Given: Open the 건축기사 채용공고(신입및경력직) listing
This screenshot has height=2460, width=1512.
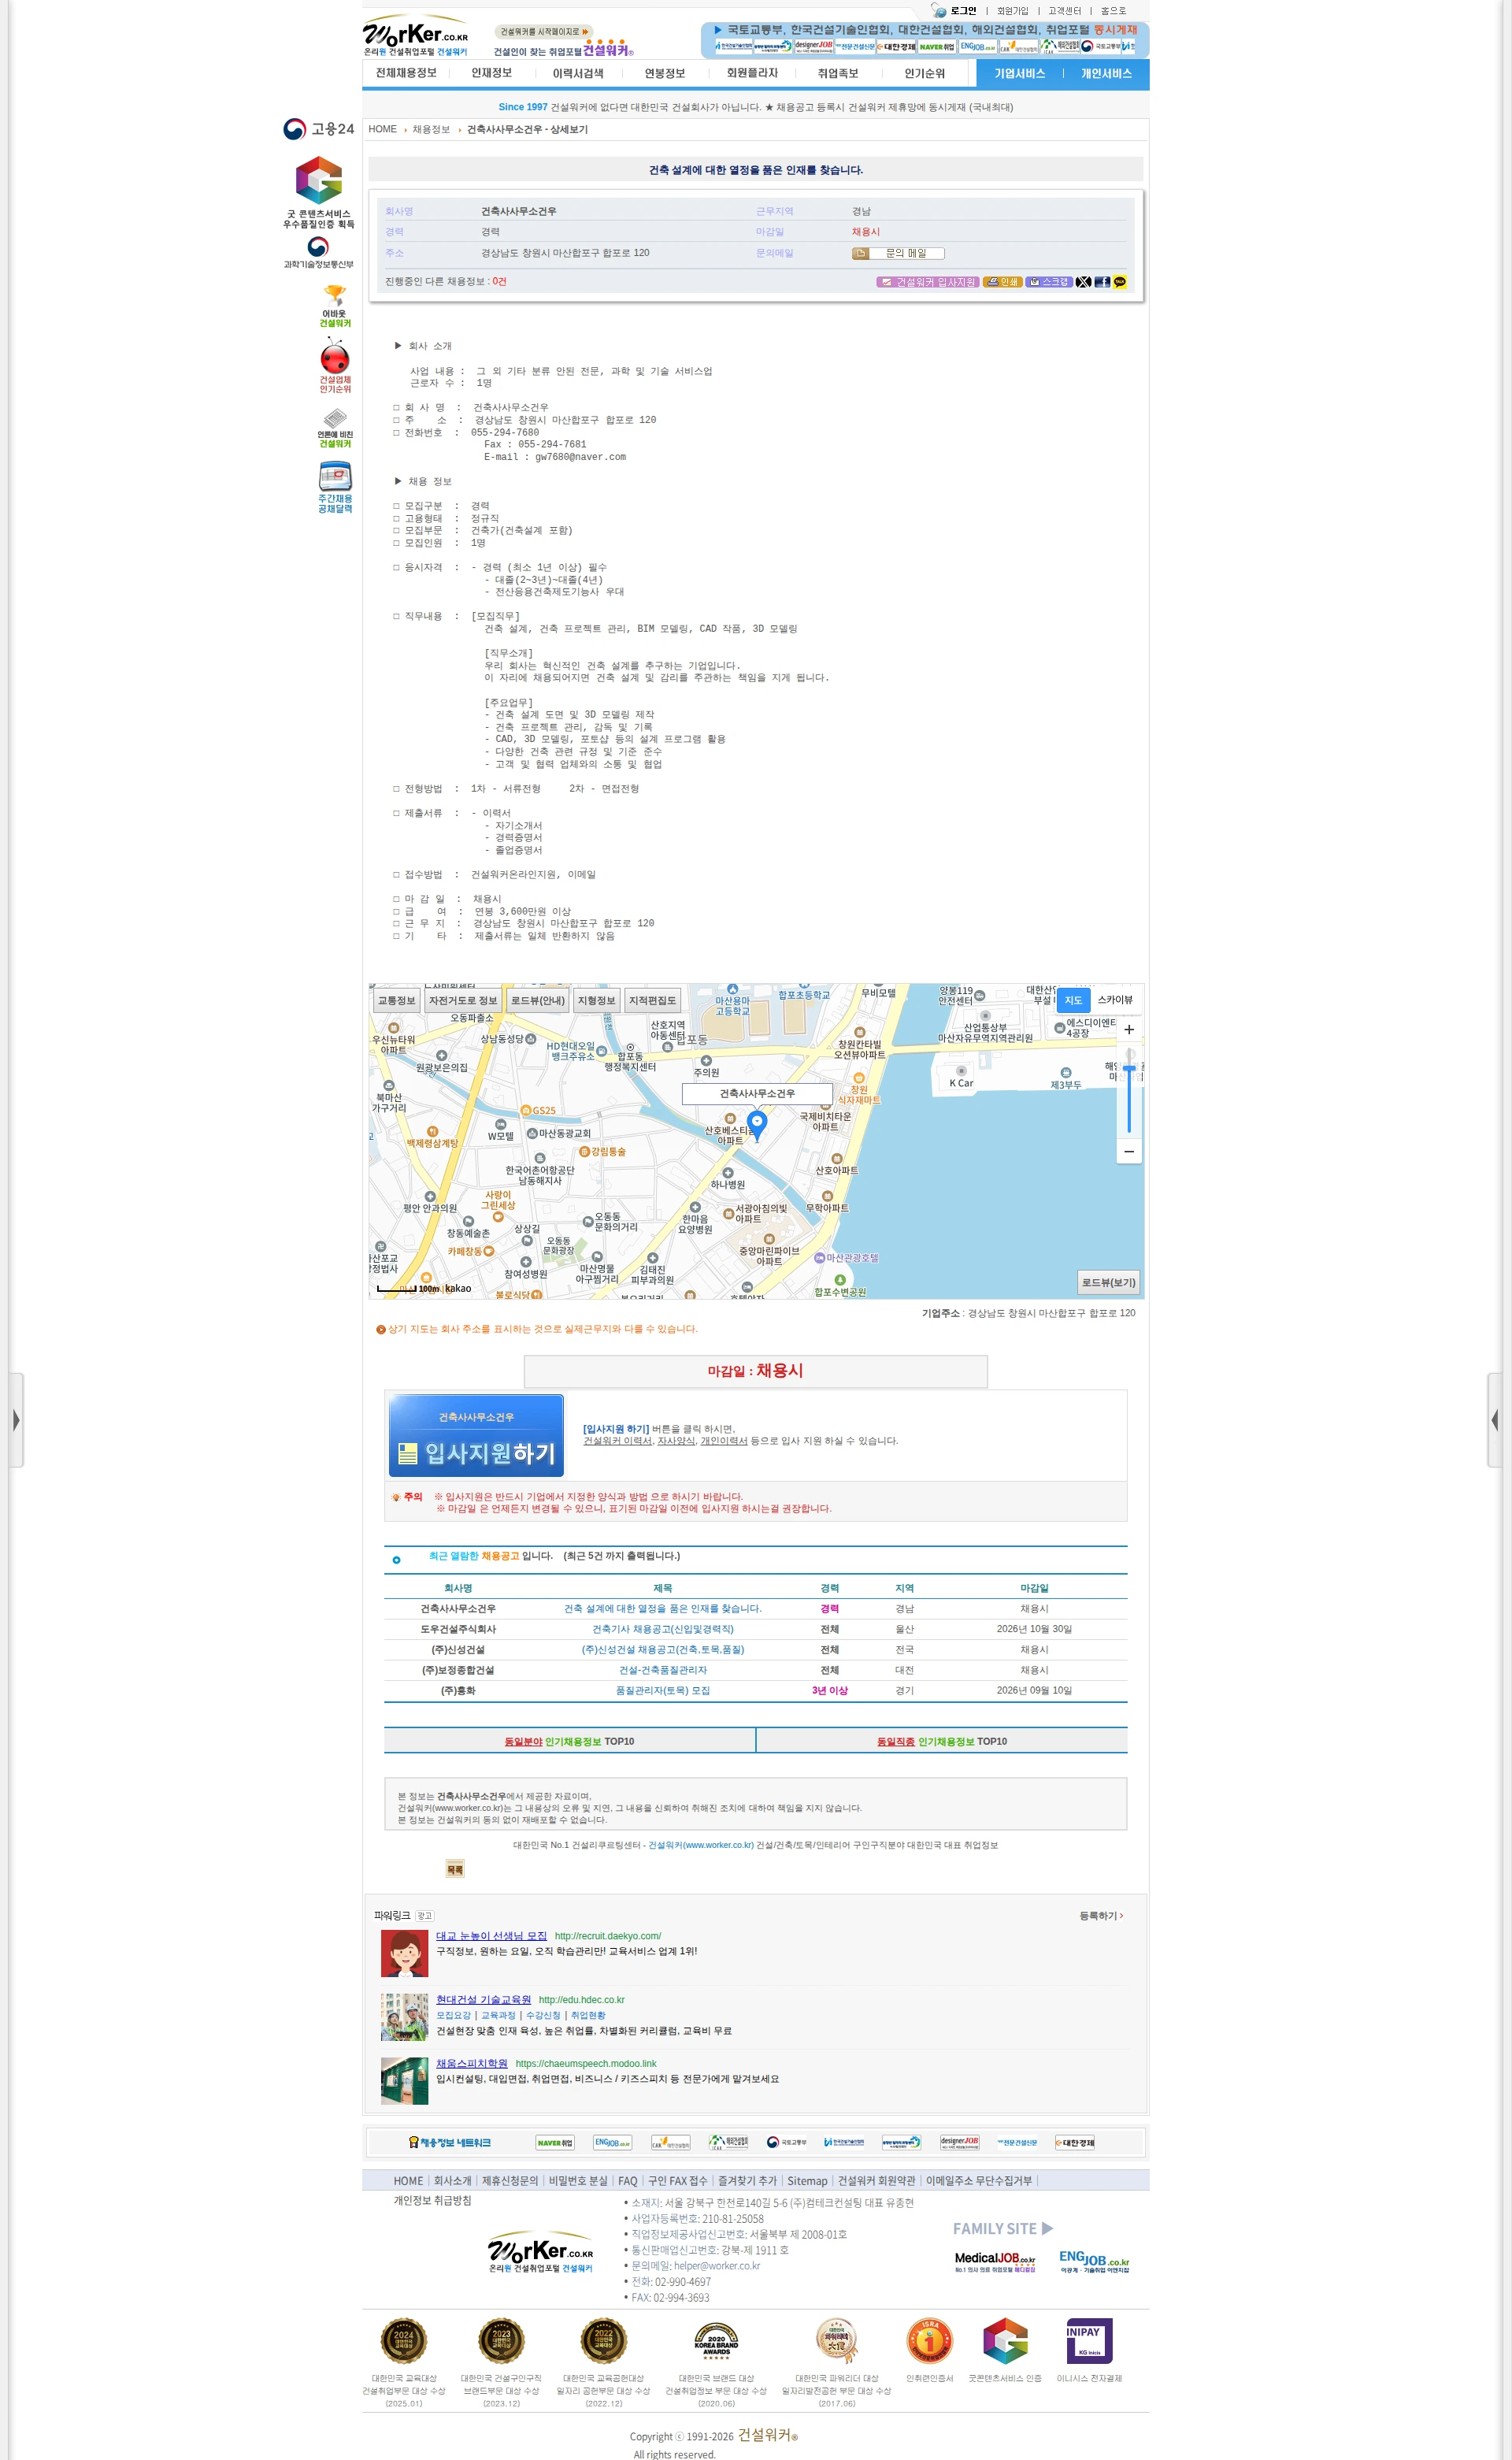Looking at the screenshot, I should click(x=663, y=1629).
